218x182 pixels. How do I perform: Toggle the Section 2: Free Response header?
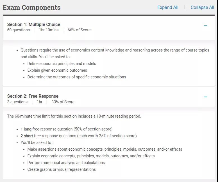109,99
